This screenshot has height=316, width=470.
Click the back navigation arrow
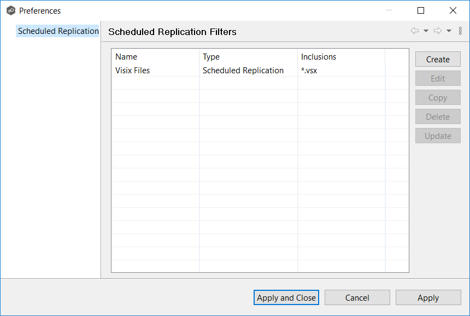(x=415, y=31)
